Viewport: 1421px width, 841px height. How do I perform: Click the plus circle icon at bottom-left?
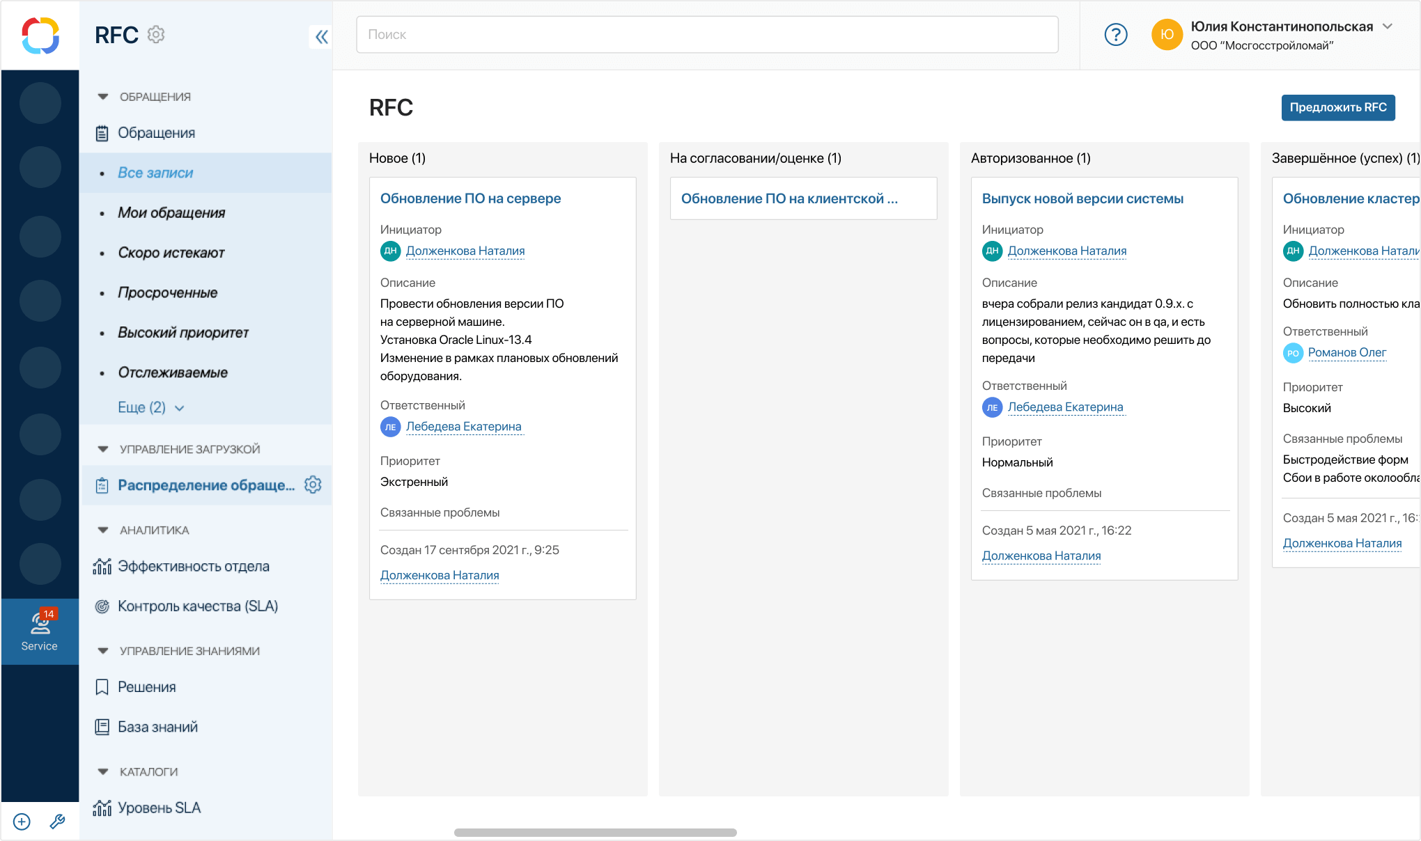pyautogui.click(x=22, y=822)
